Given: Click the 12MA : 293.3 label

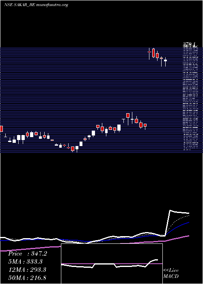Looking at the screenshot, I should 27,270.
